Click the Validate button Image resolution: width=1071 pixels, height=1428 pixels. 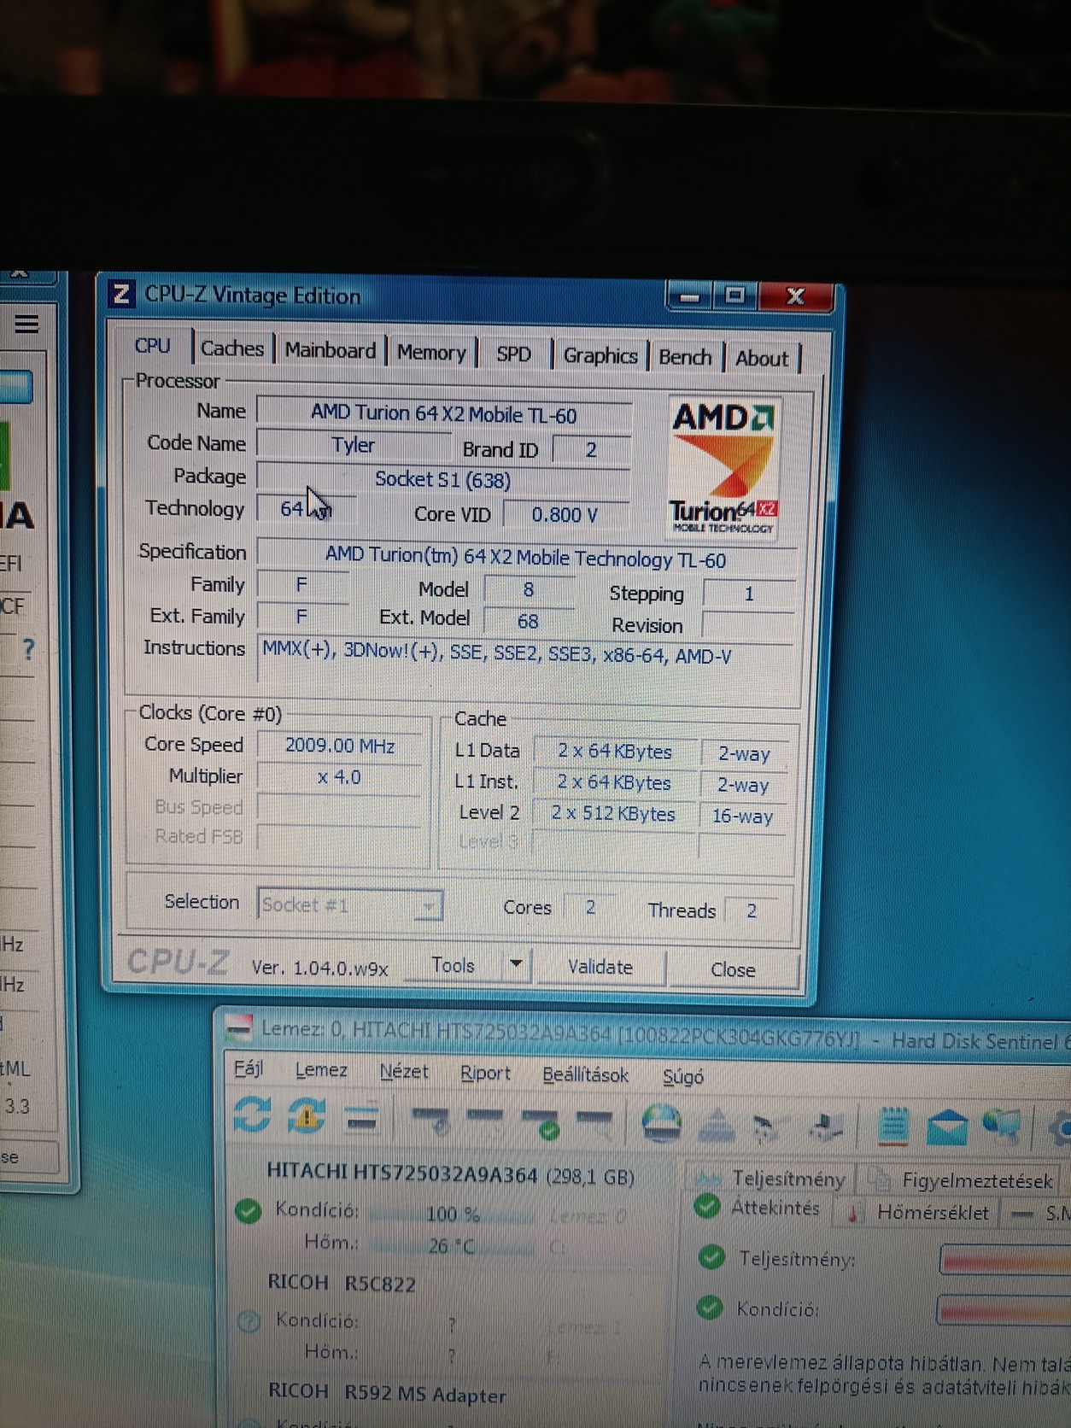pos(600,968)
